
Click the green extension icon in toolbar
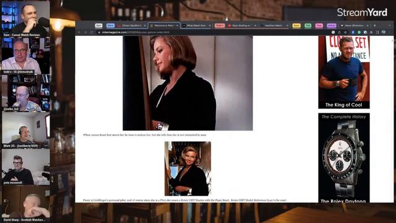click(x=359, y=32)
